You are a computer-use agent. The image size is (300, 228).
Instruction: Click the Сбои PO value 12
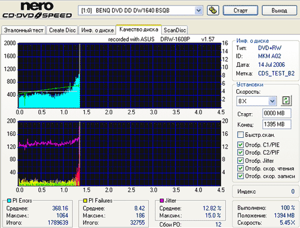click(218, 225)
